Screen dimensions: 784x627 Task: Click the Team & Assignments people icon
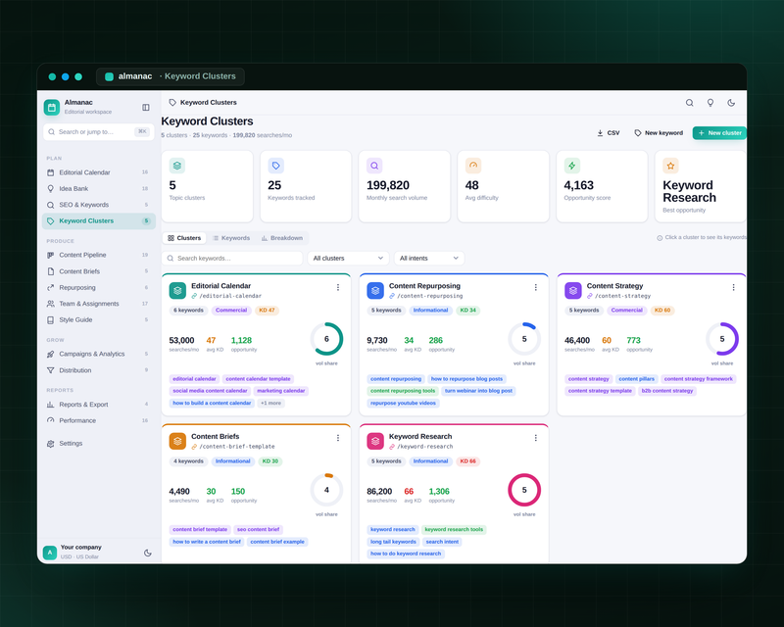coord(51,304)
